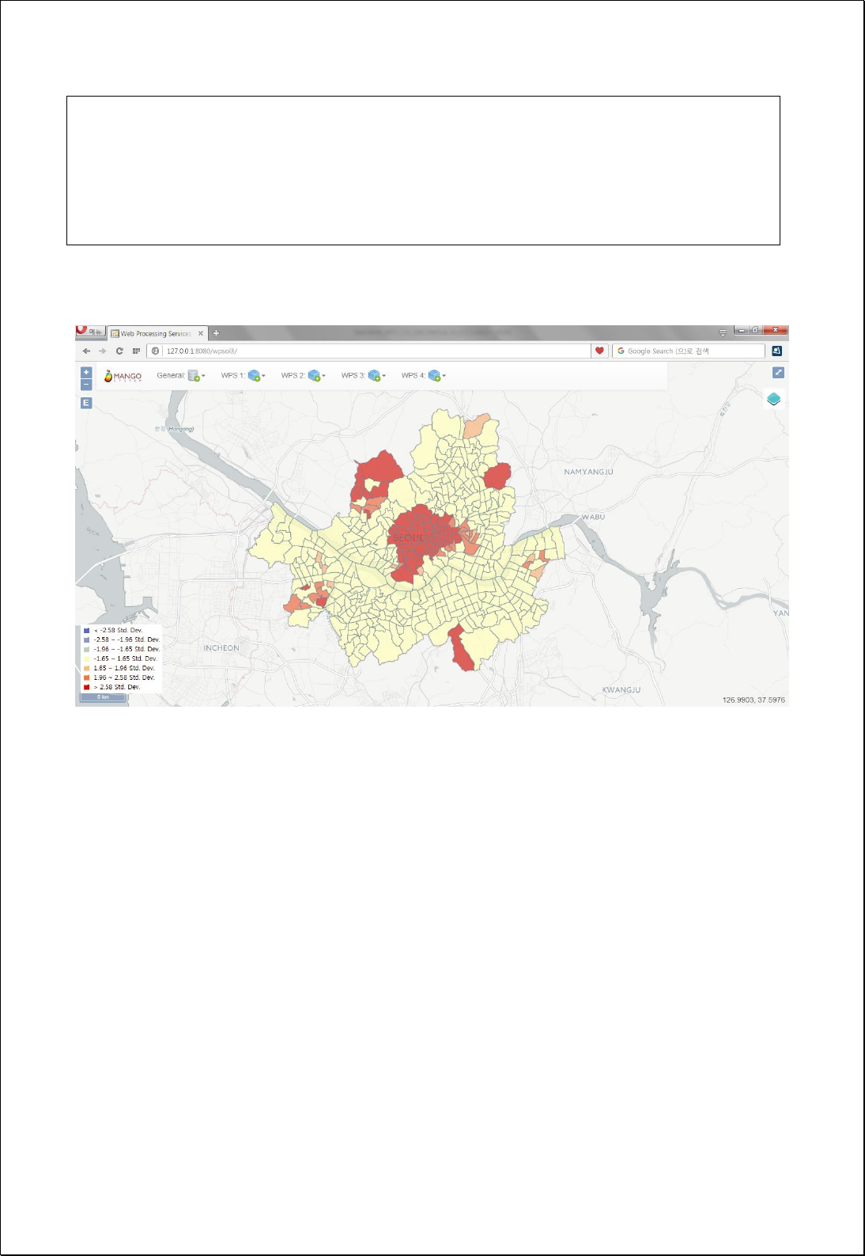The image size is (865, 1256).
Task: Toggle fullscreen map with the arrows icon
Action: click(778, 372)
